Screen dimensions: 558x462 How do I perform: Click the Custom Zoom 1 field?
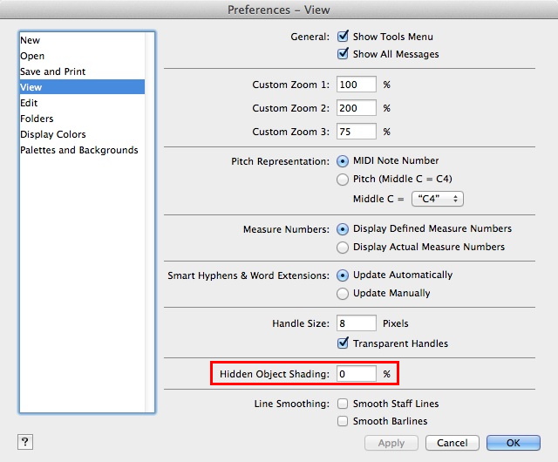pyautogui.click(x=356, y=85)
